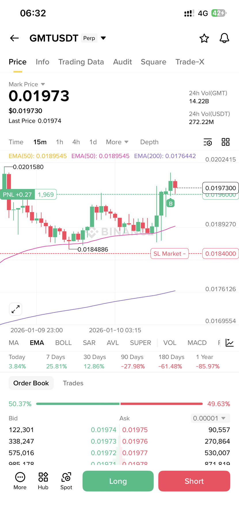Select the Price tab
239x517 pixels.
18,62
